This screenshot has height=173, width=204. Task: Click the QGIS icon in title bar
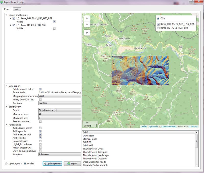[x=2, y=2]
